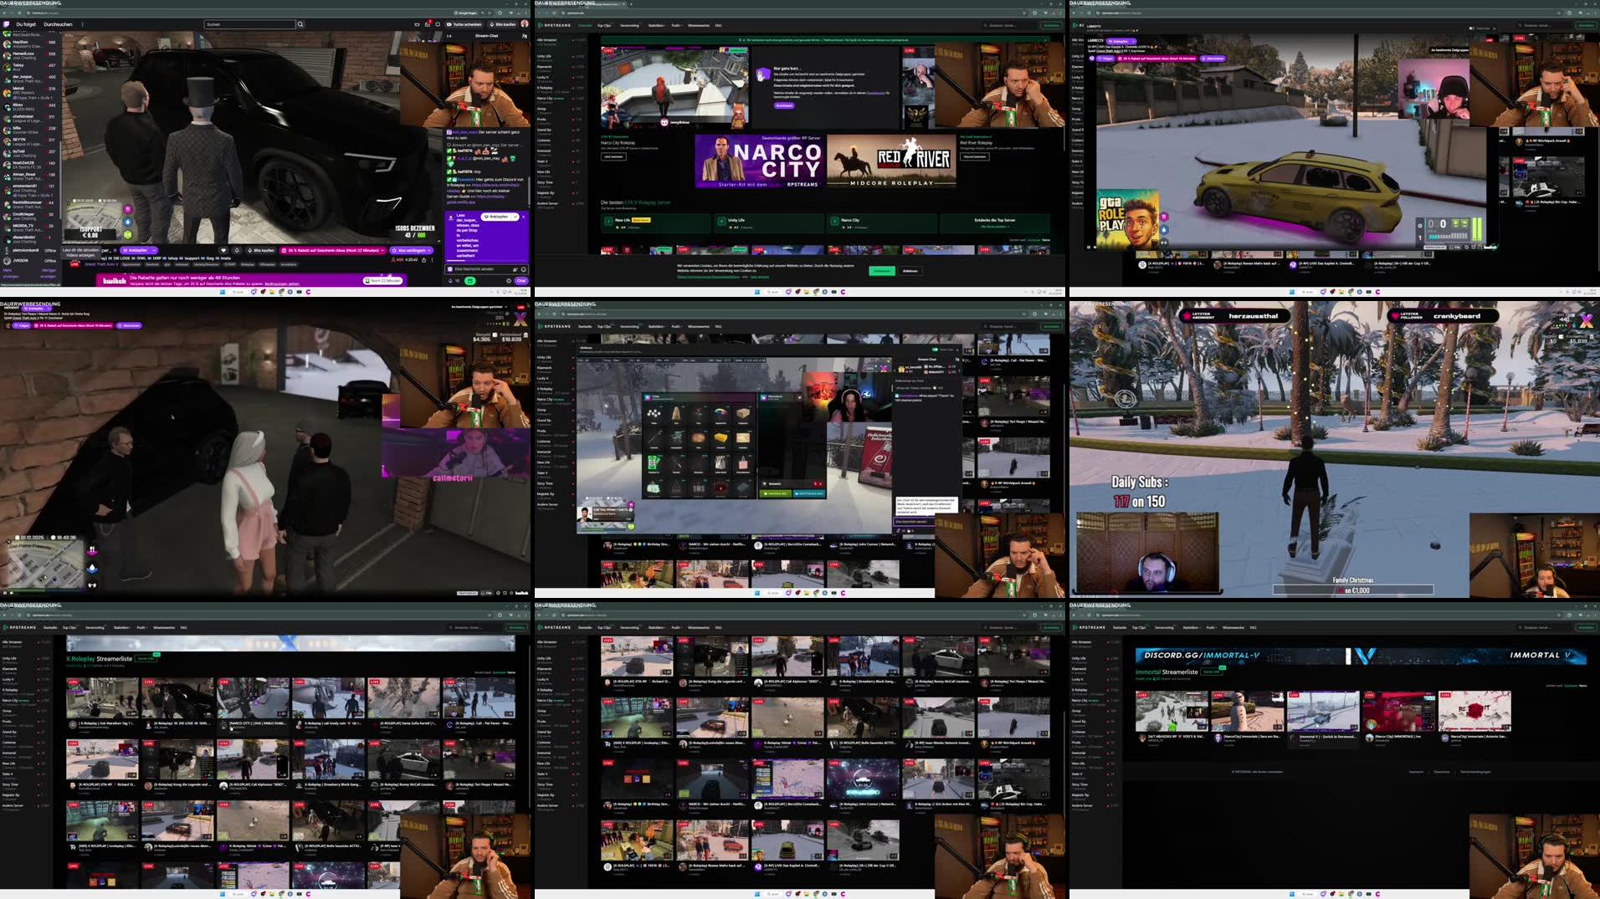Collapse the Stream-Chat panel with its arrow toggle
1600x899 pixels.
tap(450, 36)
